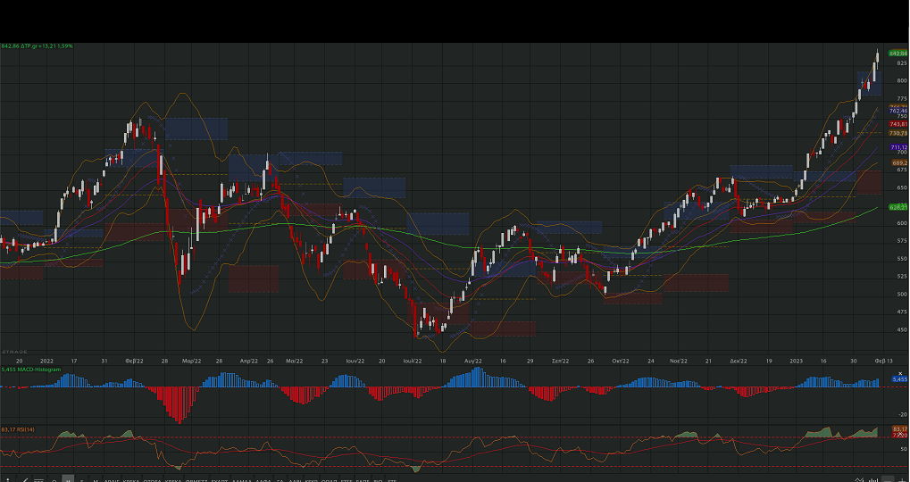
Task: Click the purple 711,12 price tag
Action: [x=899, y=147]
